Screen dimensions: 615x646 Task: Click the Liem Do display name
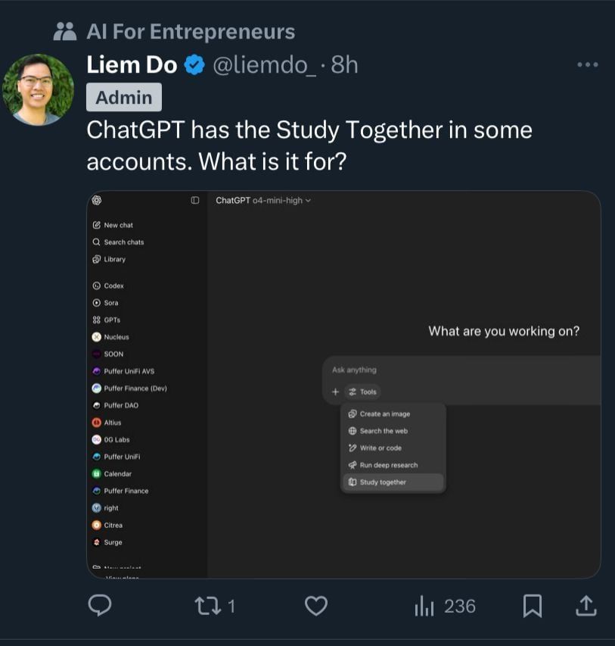coord(132,65)
